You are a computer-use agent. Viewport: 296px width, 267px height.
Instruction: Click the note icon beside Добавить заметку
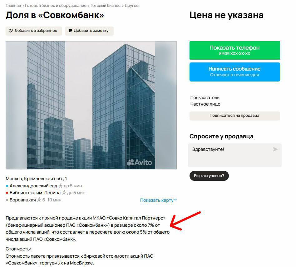[70, 31]
